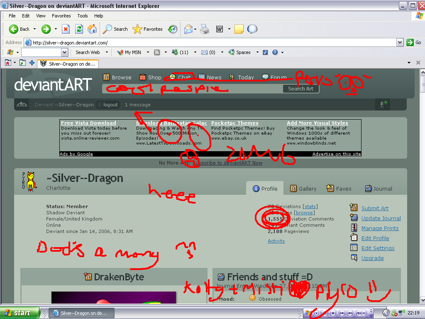Expand the Back button history arrow

click(34, 29)
